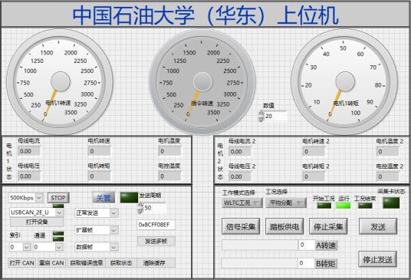Image resolution: width=411 pixels, height=280 pixels.
Task: Select the 清除缓存 button
Action: (x=154, y=262)
